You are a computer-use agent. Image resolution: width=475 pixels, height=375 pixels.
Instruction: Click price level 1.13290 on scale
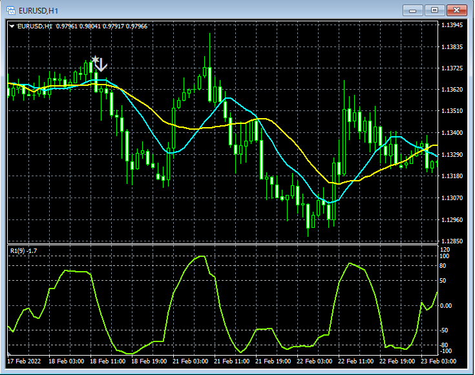point(452,155)
